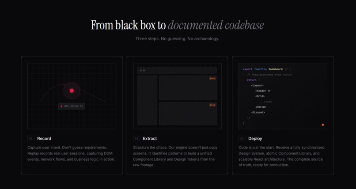Click the Hero section block in the Extract mockup
Viewport: 356px width, 189px height.
188,88
